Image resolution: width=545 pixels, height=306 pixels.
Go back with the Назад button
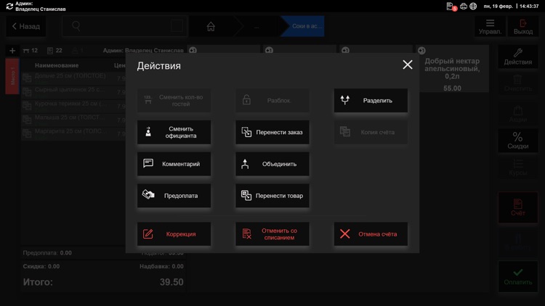tap(26, 26)
